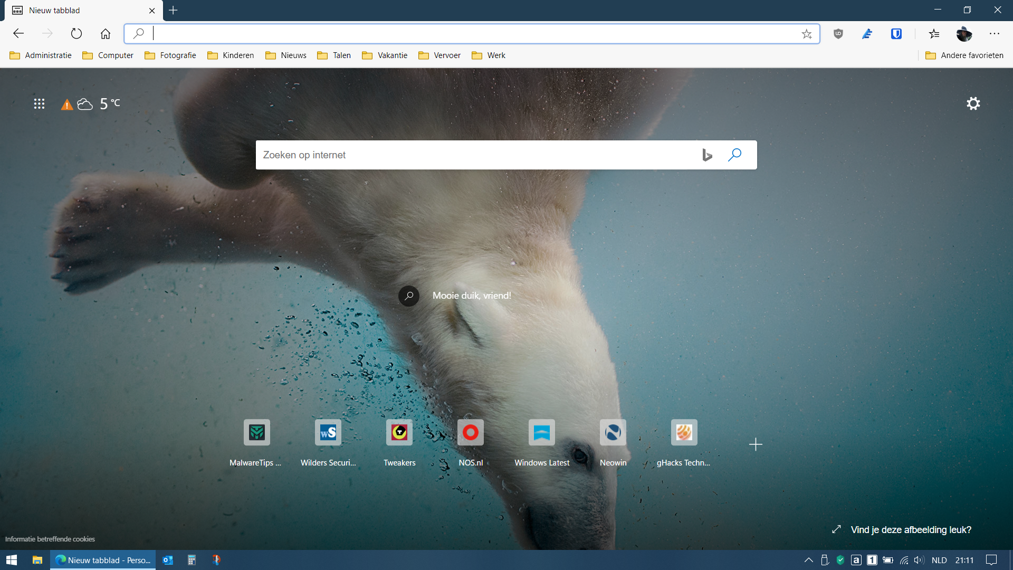This screenshot has height=570, width=1013.
Task: Open a new tab
Action: [173, 10]
